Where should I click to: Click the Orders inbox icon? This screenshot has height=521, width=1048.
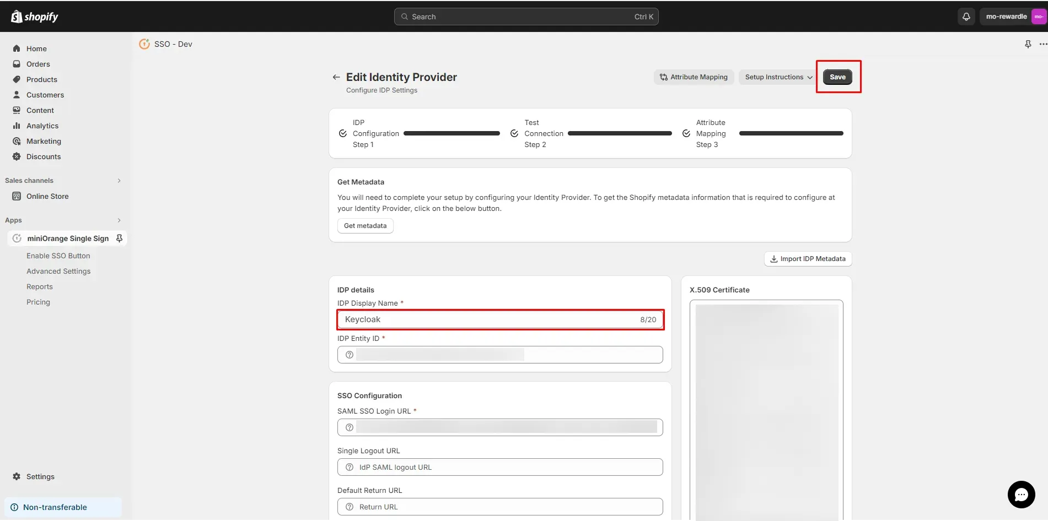click(x=17, y=64)
